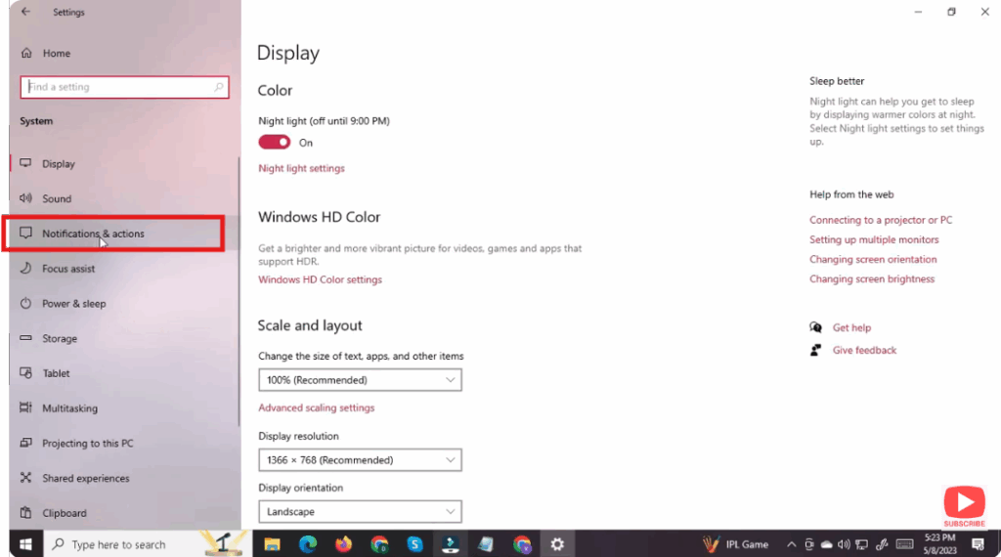Click the Get help icon
The width and height of the screenshot is (1001, 557).
[815, 328]
